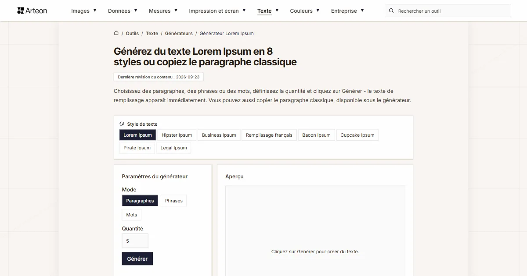Click the Quantité label

(x=133, y=229)
